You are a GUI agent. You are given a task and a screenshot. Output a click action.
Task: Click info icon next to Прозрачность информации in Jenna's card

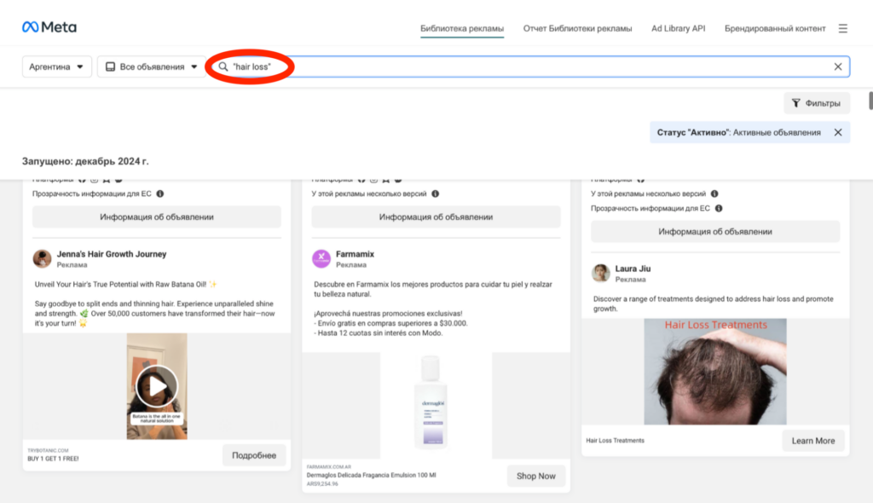pos(160,194)
